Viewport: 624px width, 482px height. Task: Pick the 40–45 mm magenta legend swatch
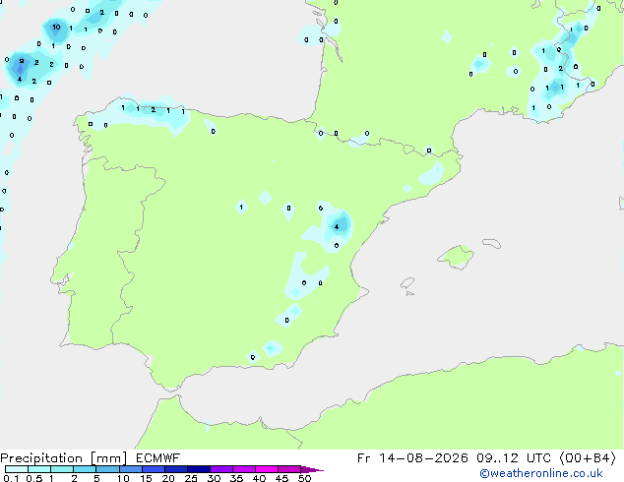pyautogui.click(x=267, y=469)
